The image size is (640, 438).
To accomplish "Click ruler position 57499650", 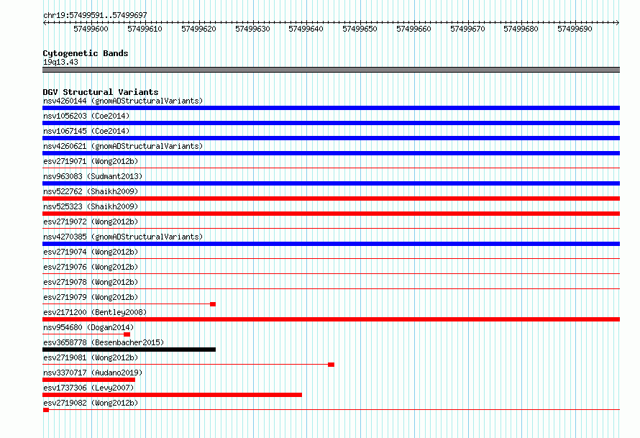I will point(360,29).
